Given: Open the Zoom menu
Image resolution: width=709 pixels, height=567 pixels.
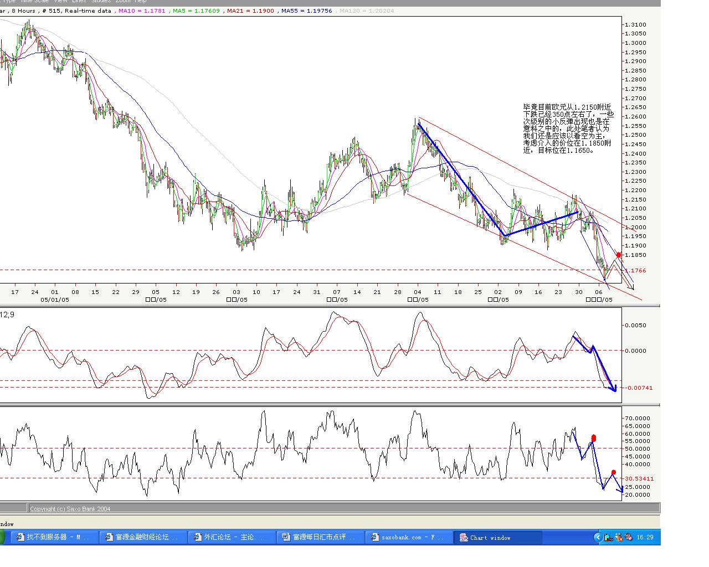Looking at the screenshot, I should click(123, 1).
